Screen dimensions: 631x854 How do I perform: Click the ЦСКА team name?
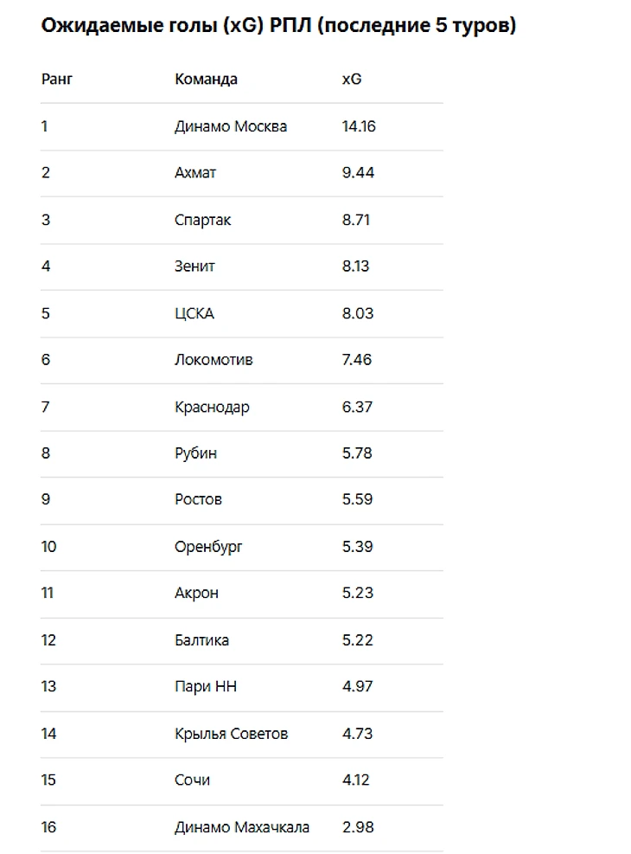(x=194, y=313)
